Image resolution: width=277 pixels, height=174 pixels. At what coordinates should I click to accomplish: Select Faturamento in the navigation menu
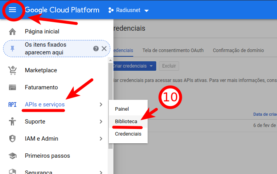pyautogui.click(x=41, y=87)
